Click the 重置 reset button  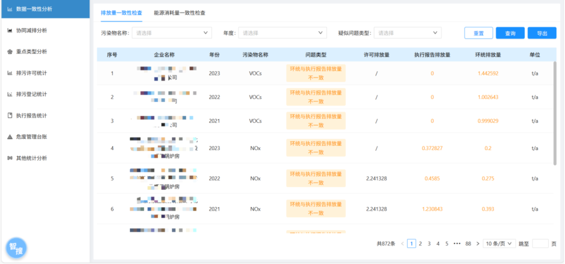[x=478, y=33]
